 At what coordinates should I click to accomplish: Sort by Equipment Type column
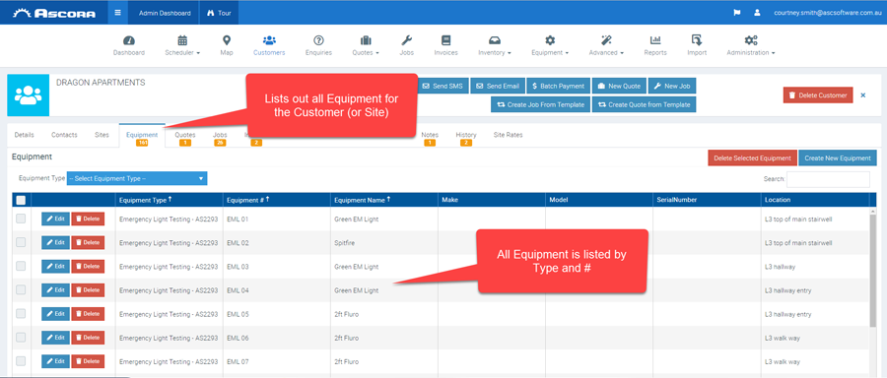[x=169, y=200]
